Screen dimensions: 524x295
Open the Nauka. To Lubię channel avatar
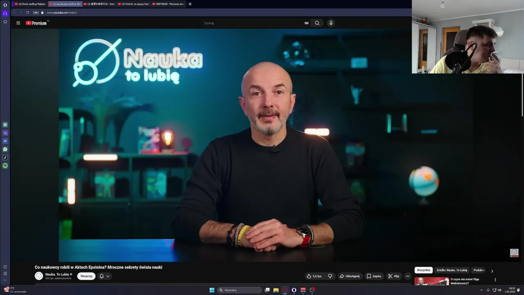[39, 276]
